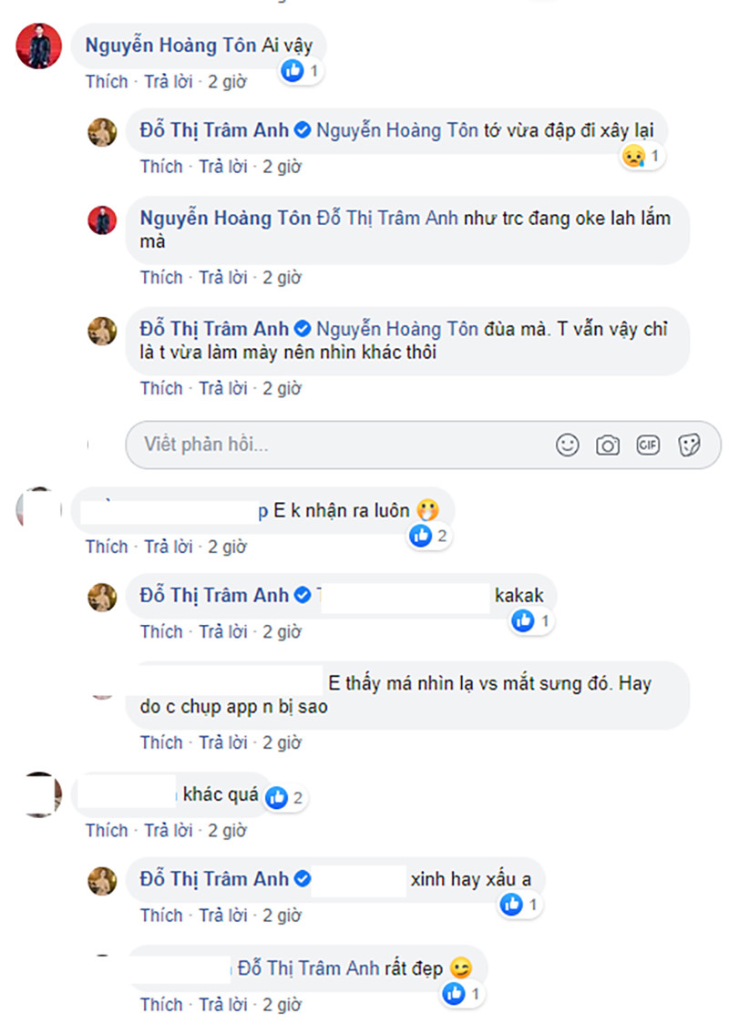Open the GIF selector in the comment box

pos(648,445)
